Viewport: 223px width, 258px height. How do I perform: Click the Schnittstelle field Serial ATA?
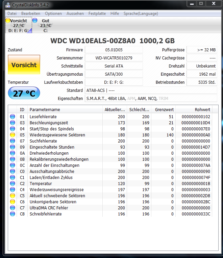[114, 66]
